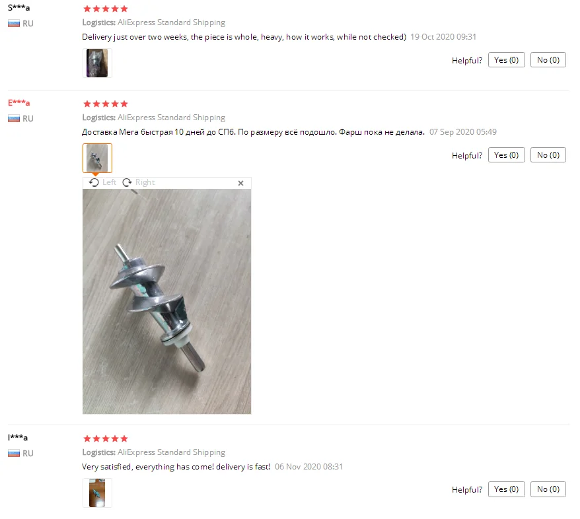Screen dimensions: 580x519
Task: Open I***a's review photo thumbnail
Action: coord(97,493)
